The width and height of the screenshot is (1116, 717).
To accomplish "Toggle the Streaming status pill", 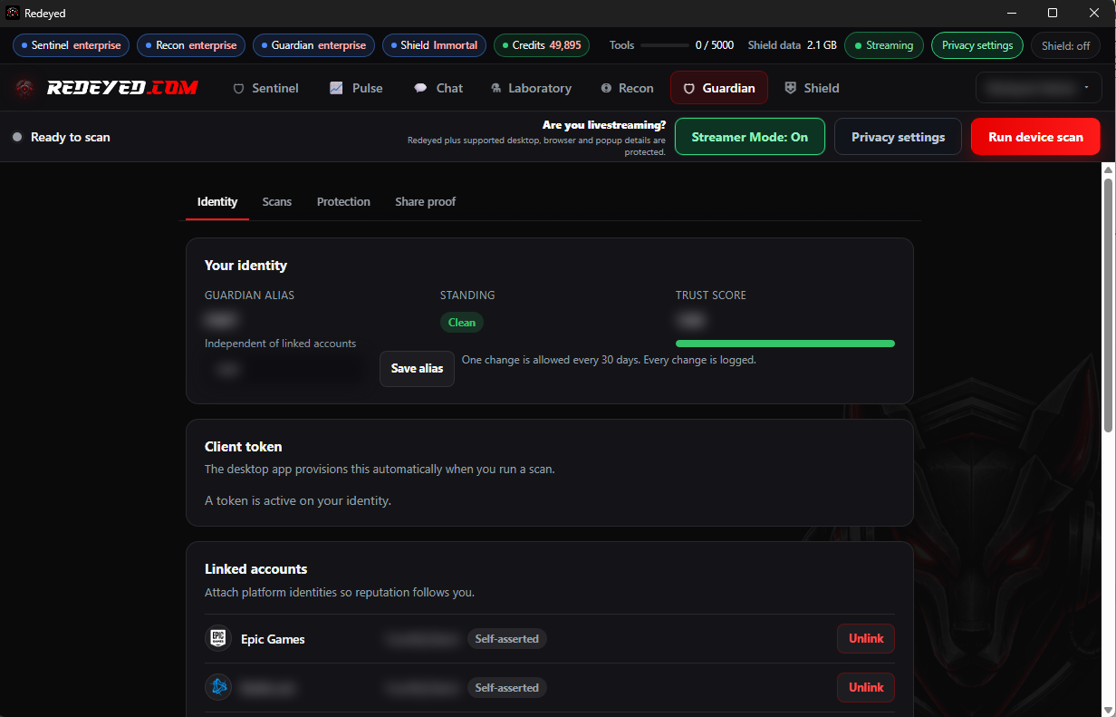I will [x=883, y=45].
